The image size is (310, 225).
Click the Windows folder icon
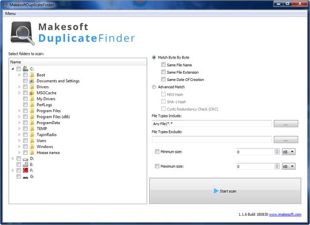pyautogui.click(x=31, y=146)
